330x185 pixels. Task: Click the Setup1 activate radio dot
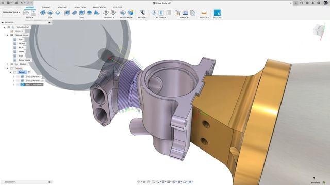29,72
